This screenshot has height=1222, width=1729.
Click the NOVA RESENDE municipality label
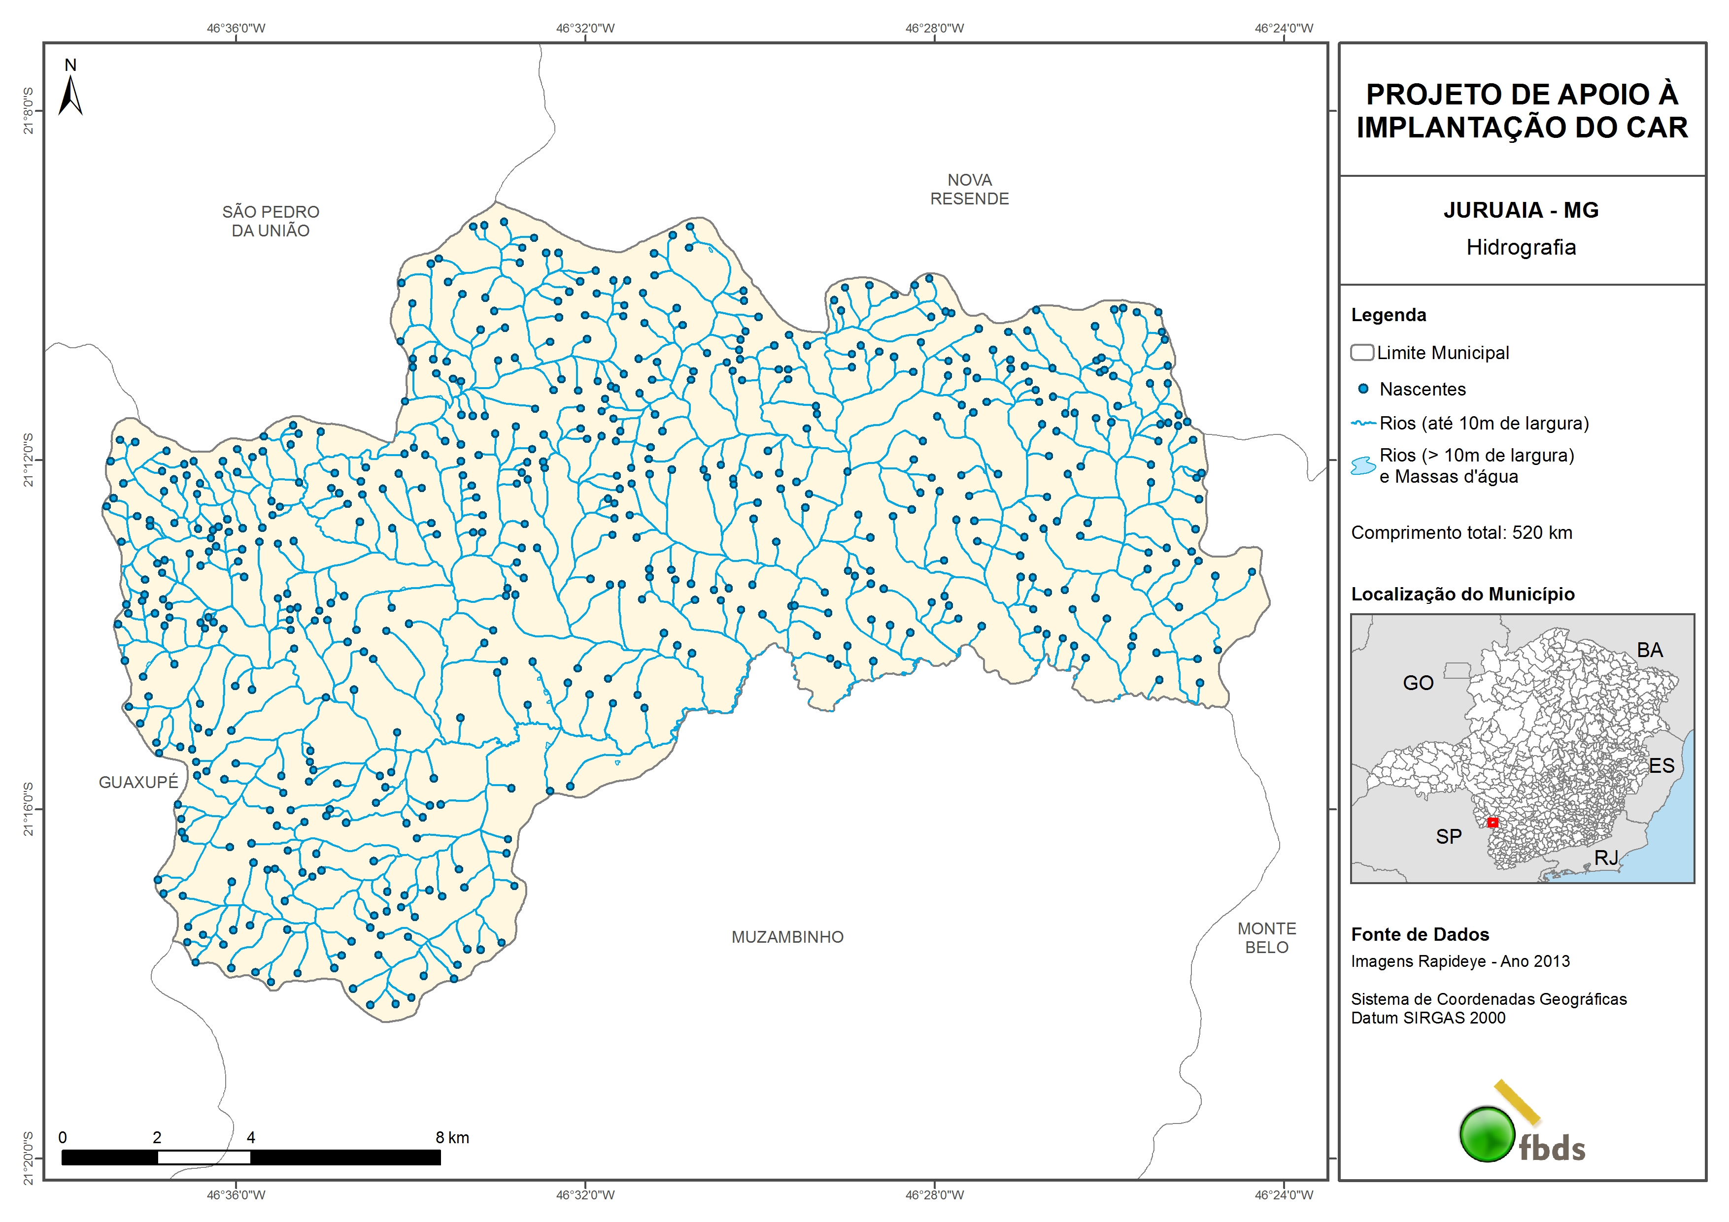point(969,189)
